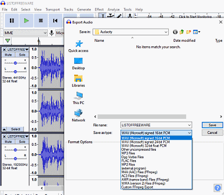Click the Help question mark icon
224x195 pixels.
pyautogui.click(x=218, y=188)
